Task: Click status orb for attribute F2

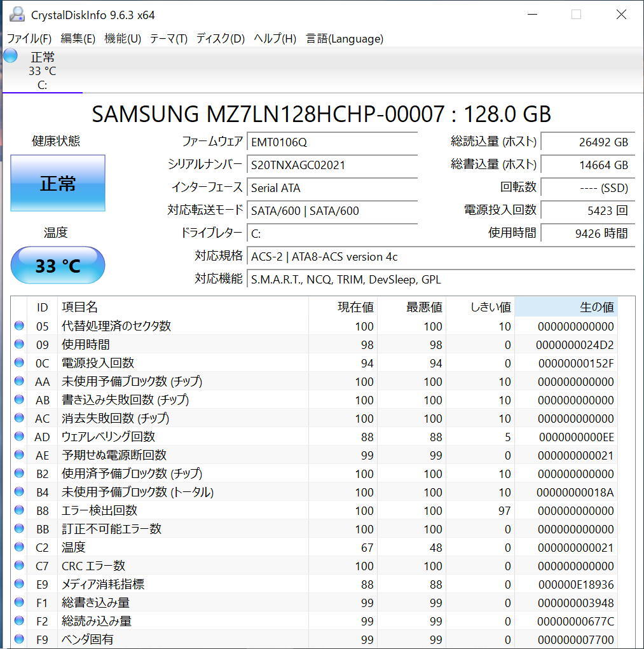Action: point(19,620)
